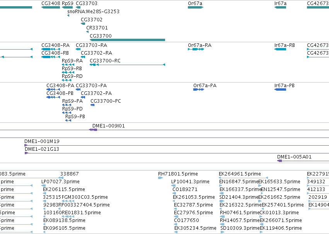Open the RpS9-PA protein label
The height and width of the screenshot is (234, 329).
[73, 101]
